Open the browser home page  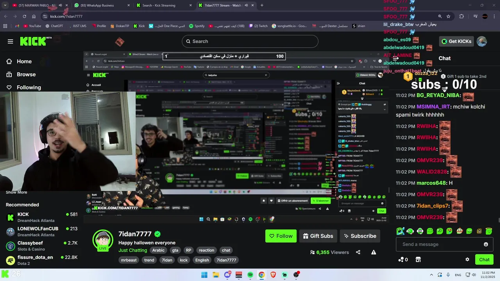coord(34,16)
